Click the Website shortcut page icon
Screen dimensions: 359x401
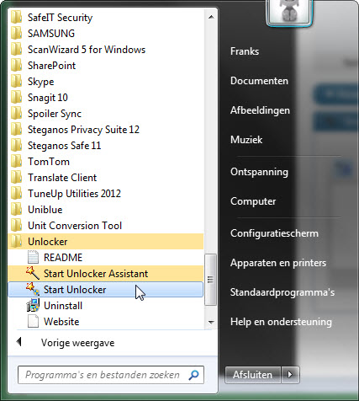(x=33, y=321)
